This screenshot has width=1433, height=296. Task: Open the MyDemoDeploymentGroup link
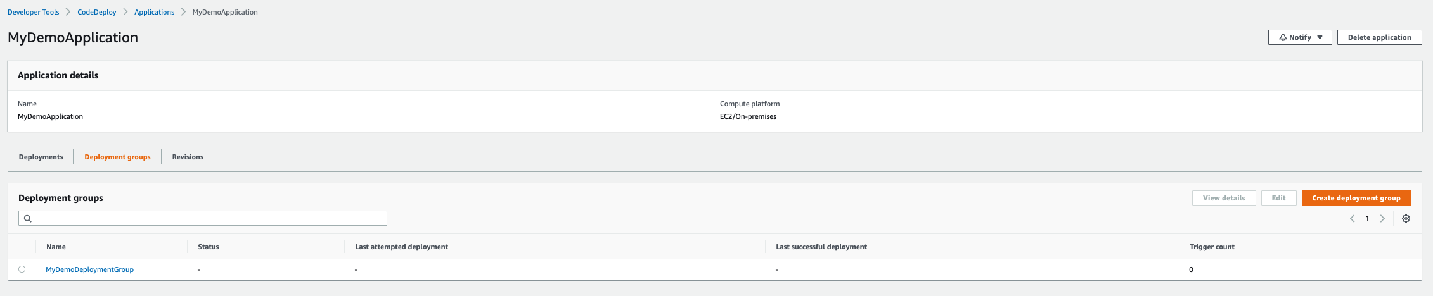89,270
